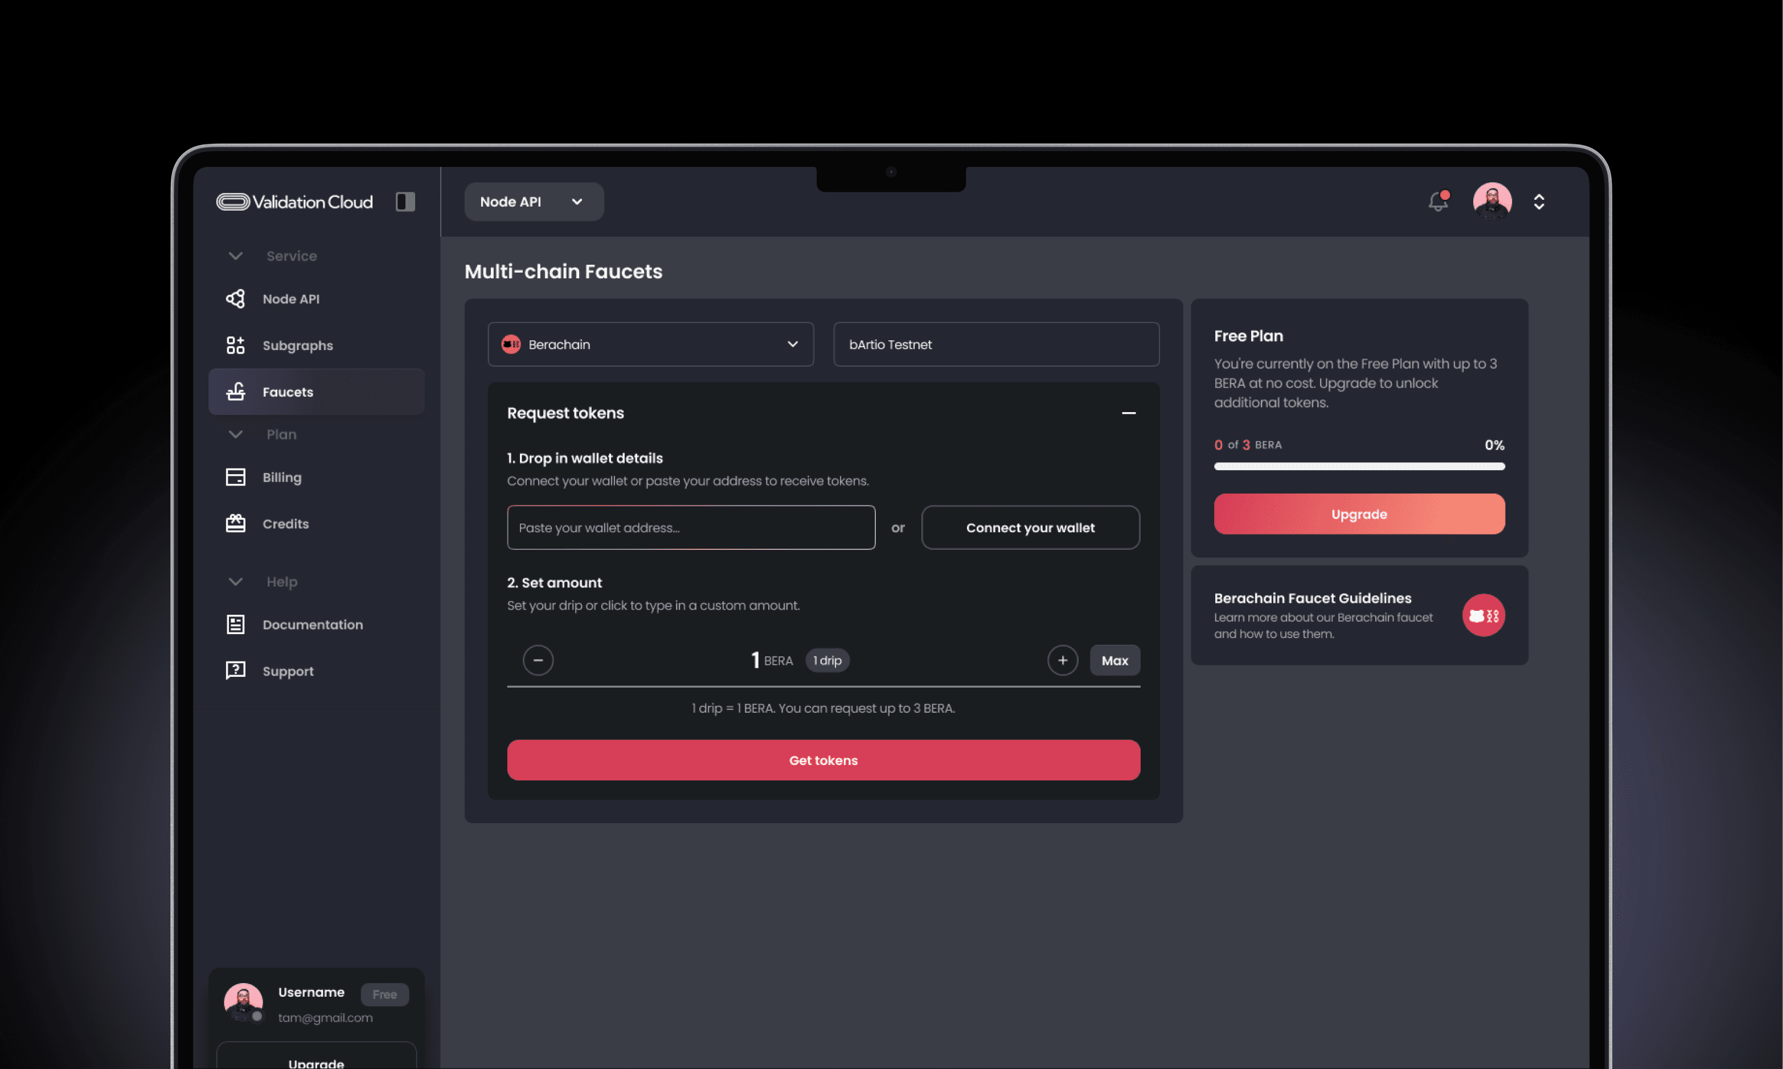This screenshot has height=1069, width=1783.
Task: Focus the wallet address input field
Action: [x=690, y=528]
